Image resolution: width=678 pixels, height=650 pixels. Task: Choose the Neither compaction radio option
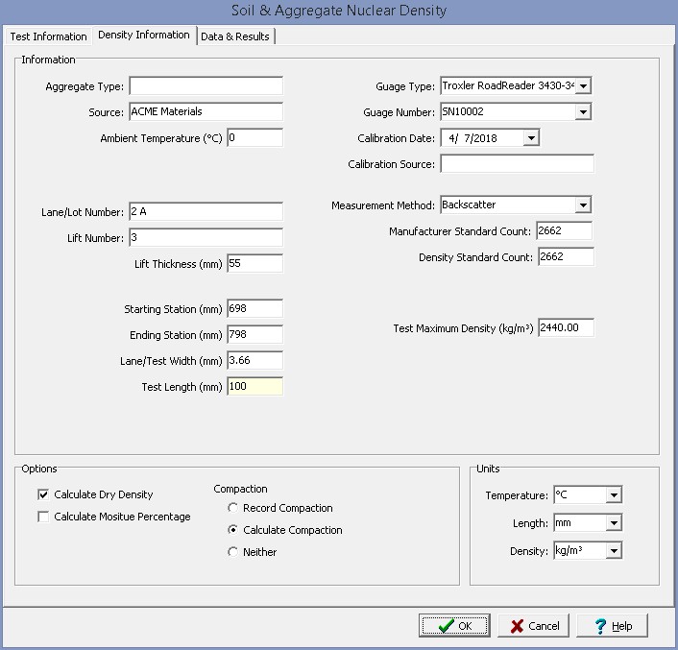pos(232,552)
